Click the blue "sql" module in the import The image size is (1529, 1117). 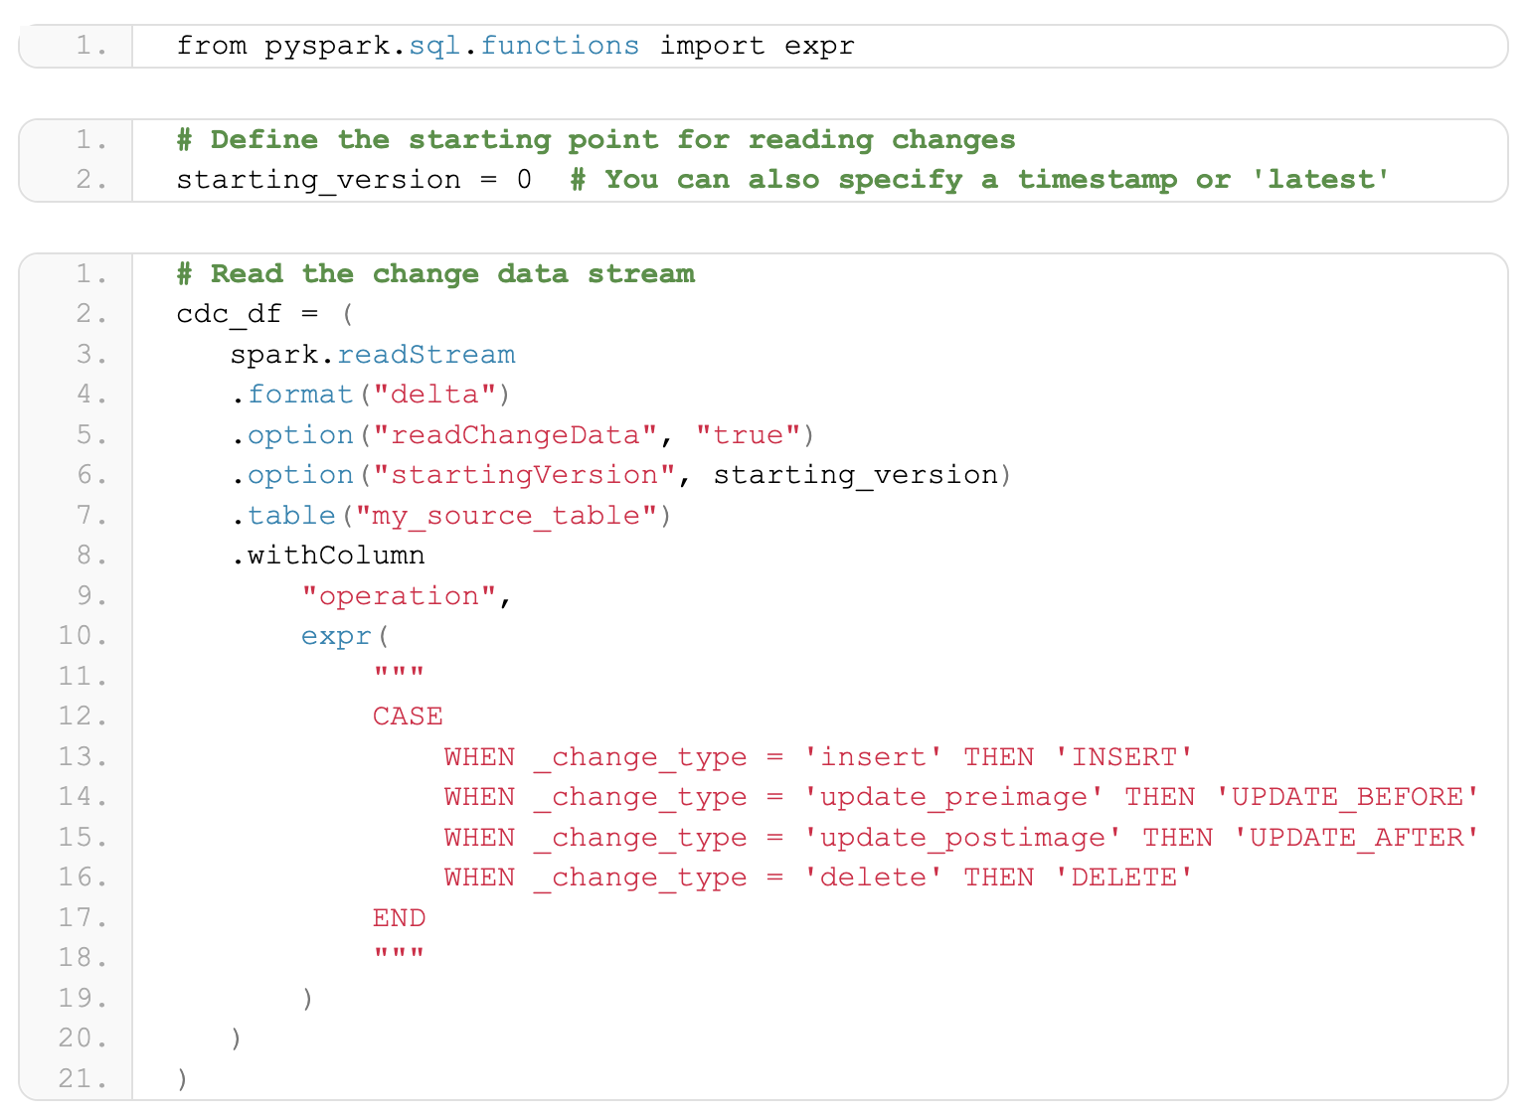pyautogui.click(x=434, y=47)
